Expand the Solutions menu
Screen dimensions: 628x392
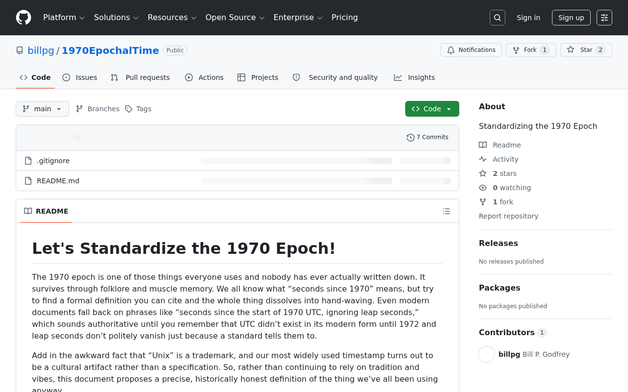tap(117, 18)
